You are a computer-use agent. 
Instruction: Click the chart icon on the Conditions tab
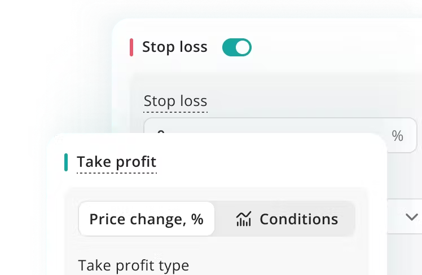click(x=243, y=219)
